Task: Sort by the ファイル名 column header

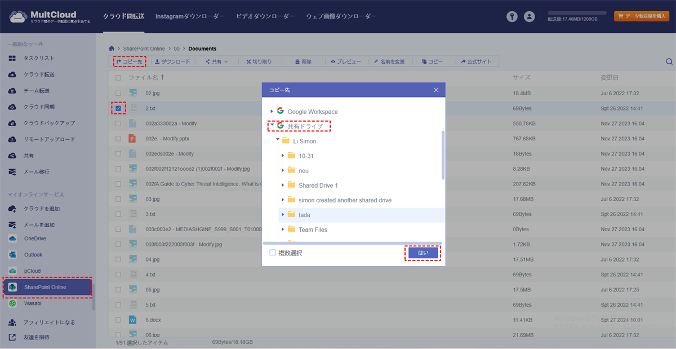Action: click(146, 78)
